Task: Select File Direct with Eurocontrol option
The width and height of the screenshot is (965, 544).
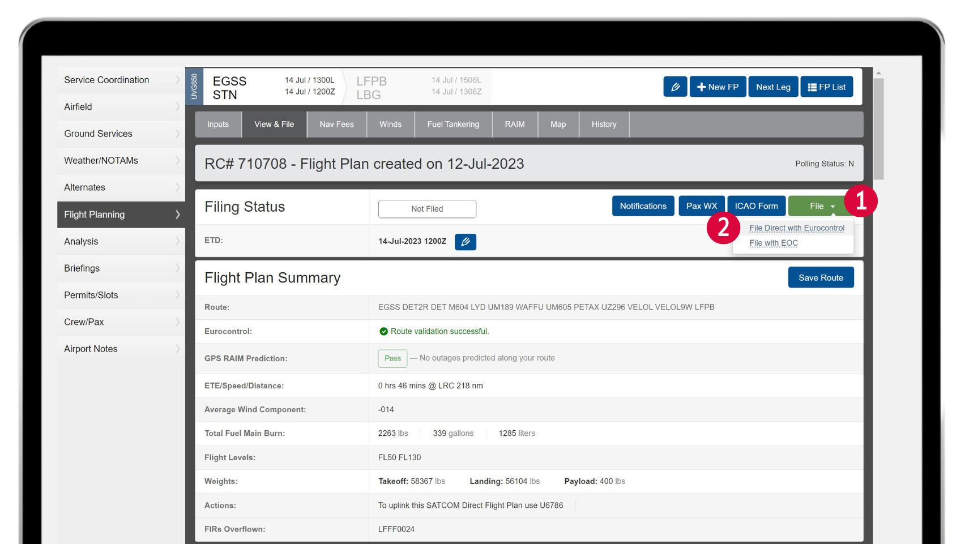Action: click(796, 228)
